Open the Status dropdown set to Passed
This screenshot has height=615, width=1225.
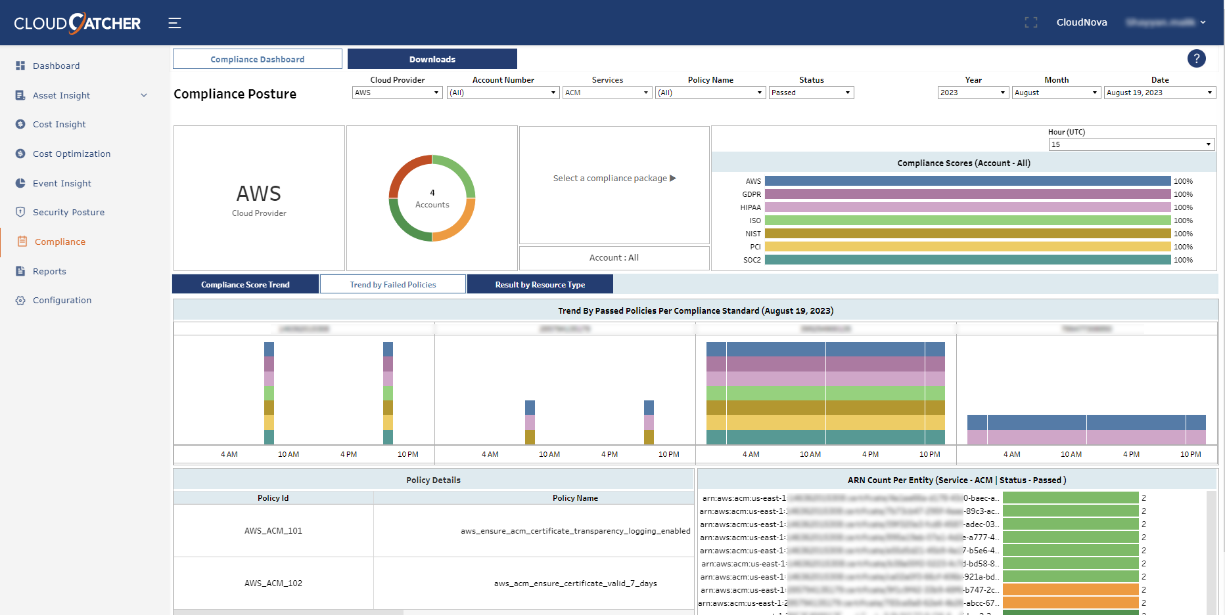coord(811,93)
